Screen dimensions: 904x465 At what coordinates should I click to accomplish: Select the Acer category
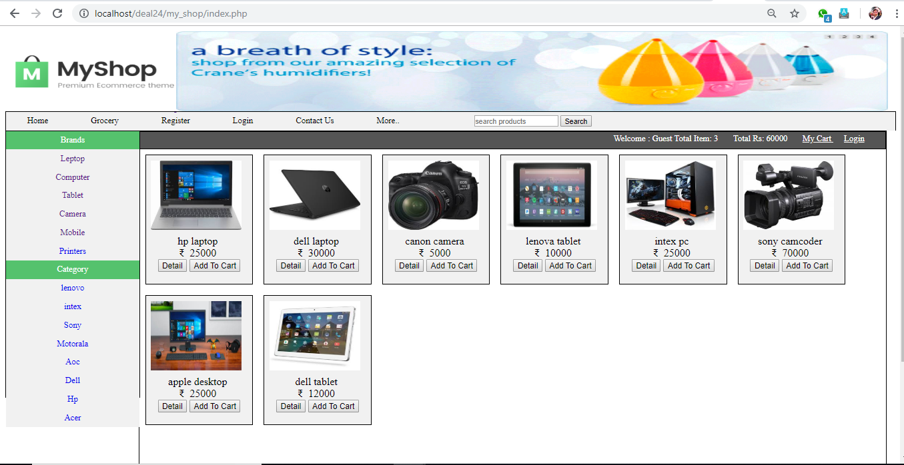[x=73, y=418]
